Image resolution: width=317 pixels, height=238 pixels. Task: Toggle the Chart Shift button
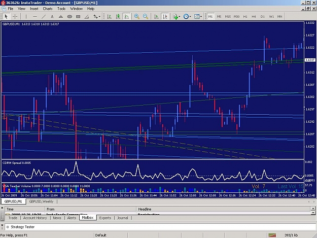point(165,17)
